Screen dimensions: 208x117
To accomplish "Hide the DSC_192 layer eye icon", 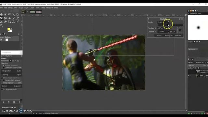I will tap(189, 76).
